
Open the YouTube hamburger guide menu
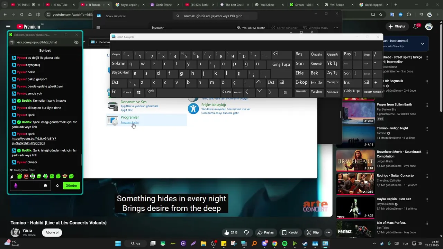(8, 27)
